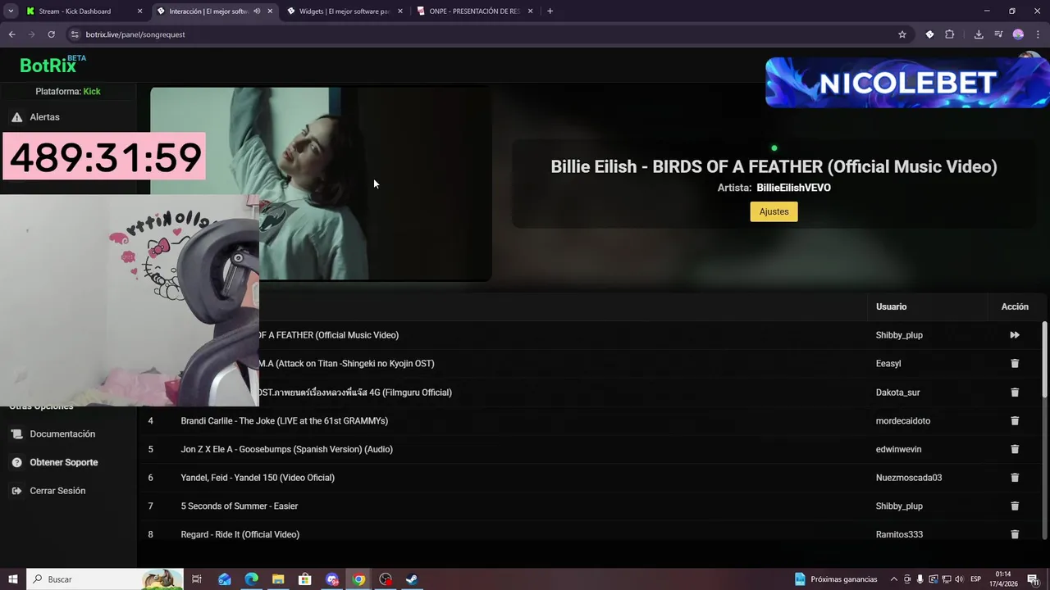Select user Shibby_plup in the first row
This screenshot has height=590, width=1050.
899,335
